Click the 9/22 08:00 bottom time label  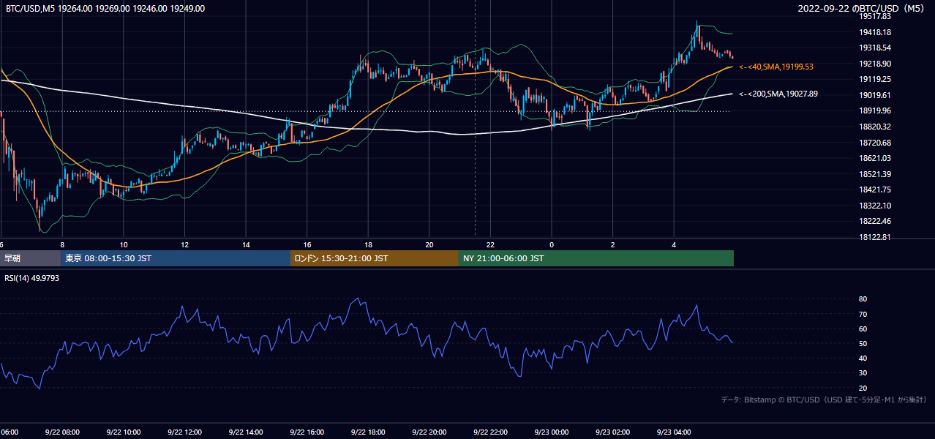[61, 432]
